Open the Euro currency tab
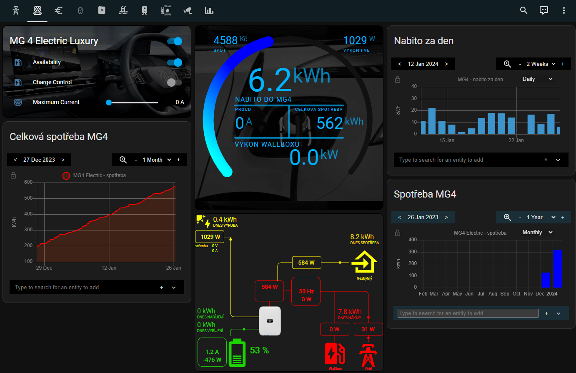Viewport: 576px width, 373px height. (59, 10)
